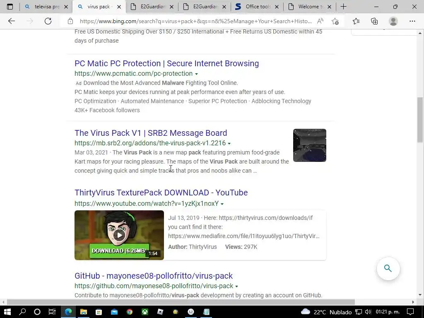Open File Explorer from the taskbar
This screenshot has width=424, height=318.
pos(83,312)
